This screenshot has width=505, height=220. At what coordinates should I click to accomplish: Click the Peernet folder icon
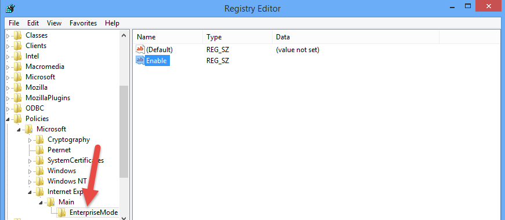39,149
